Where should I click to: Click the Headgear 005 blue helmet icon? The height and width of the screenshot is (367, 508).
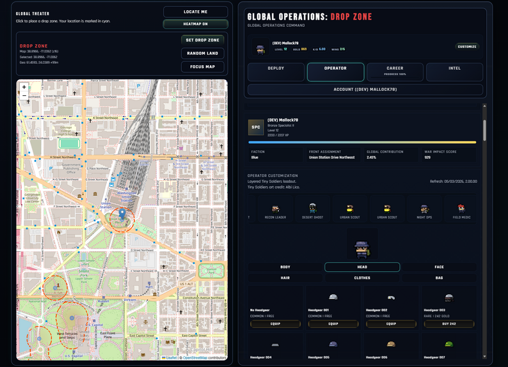tap(333, 344)
